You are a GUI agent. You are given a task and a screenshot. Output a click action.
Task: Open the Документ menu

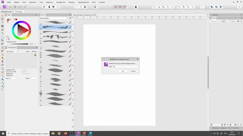[x=33, y=2]
